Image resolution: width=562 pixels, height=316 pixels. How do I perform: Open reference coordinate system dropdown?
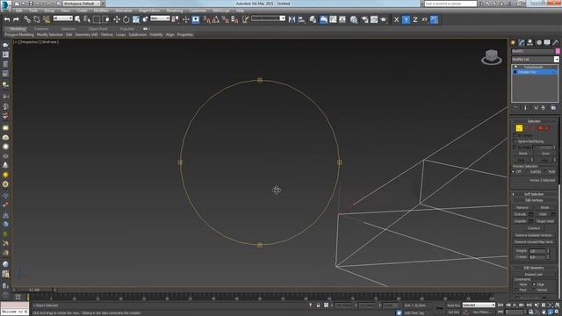pyautogui.click(x=160, y=18)
